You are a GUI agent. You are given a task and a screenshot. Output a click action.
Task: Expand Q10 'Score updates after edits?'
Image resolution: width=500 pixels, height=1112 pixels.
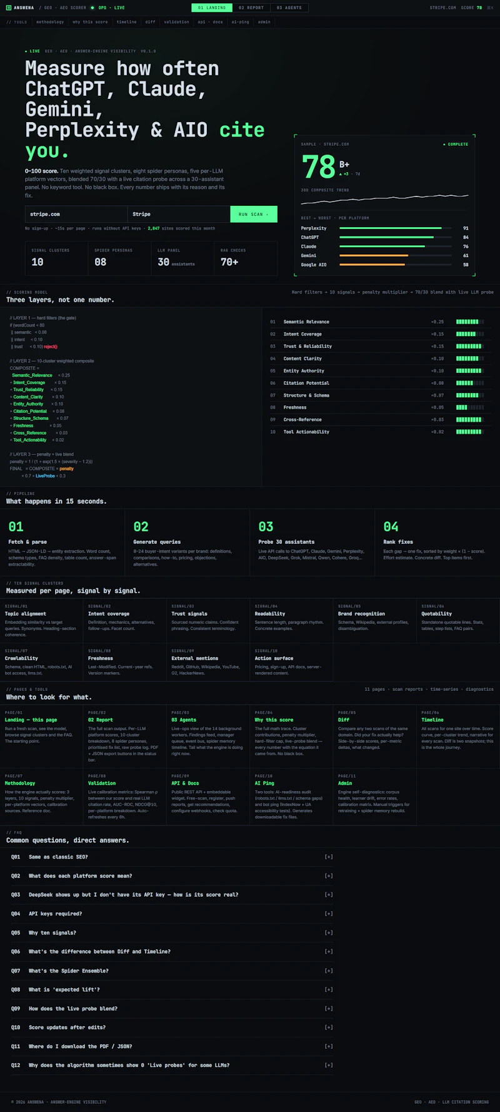coord(172,1028)
